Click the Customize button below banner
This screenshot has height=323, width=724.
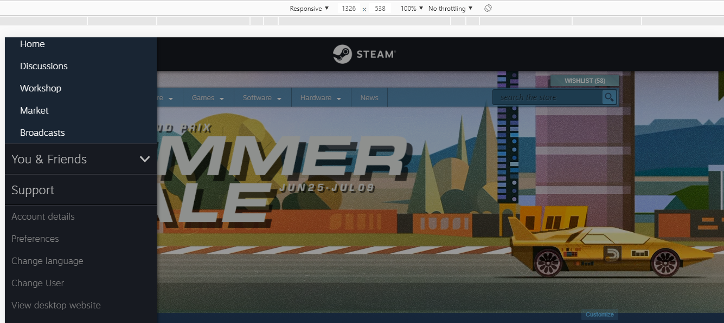[600, 314]
